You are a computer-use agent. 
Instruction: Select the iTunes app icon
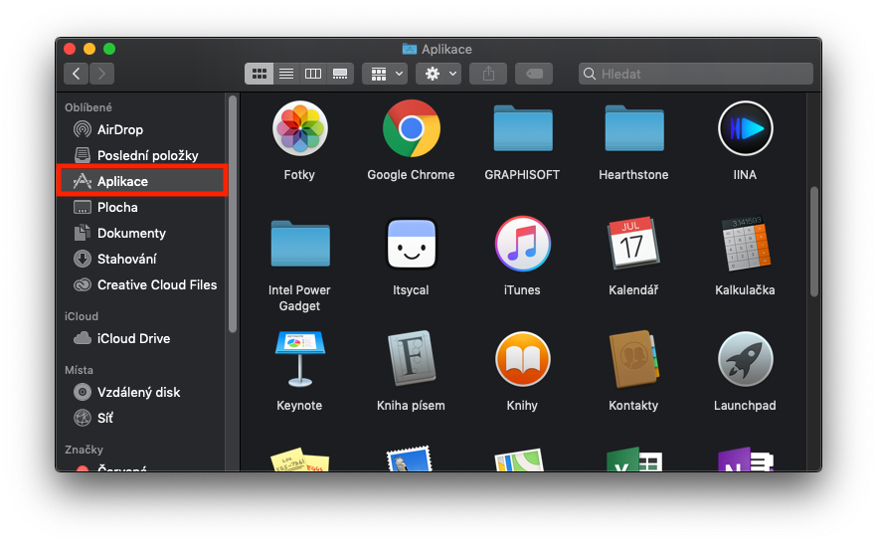522,244
